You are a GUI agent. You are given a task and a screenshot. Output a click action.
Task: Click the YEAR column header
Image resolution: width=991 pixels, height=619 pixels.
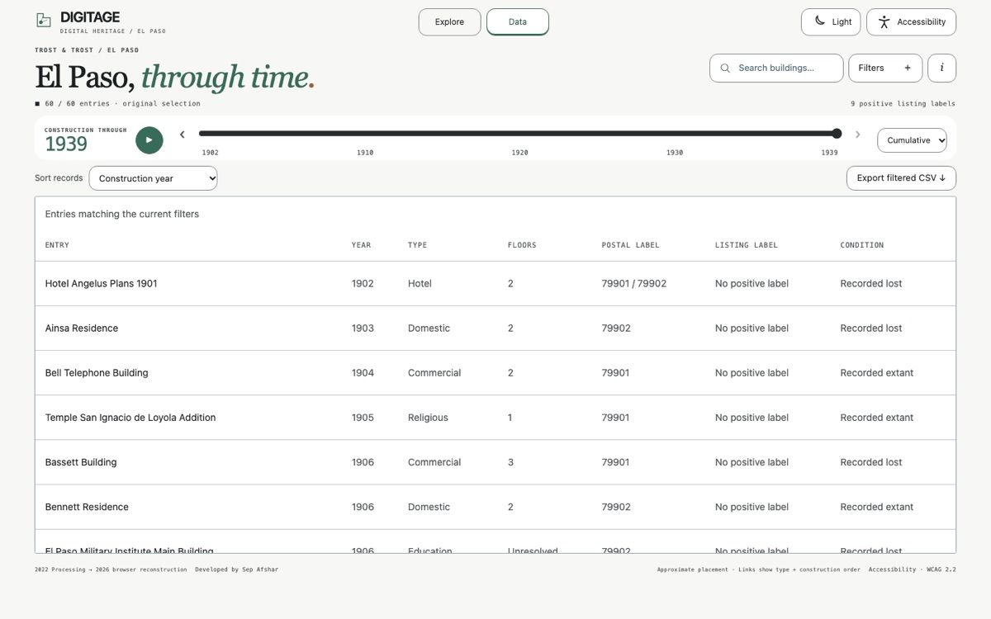click(x=361, y=245)
